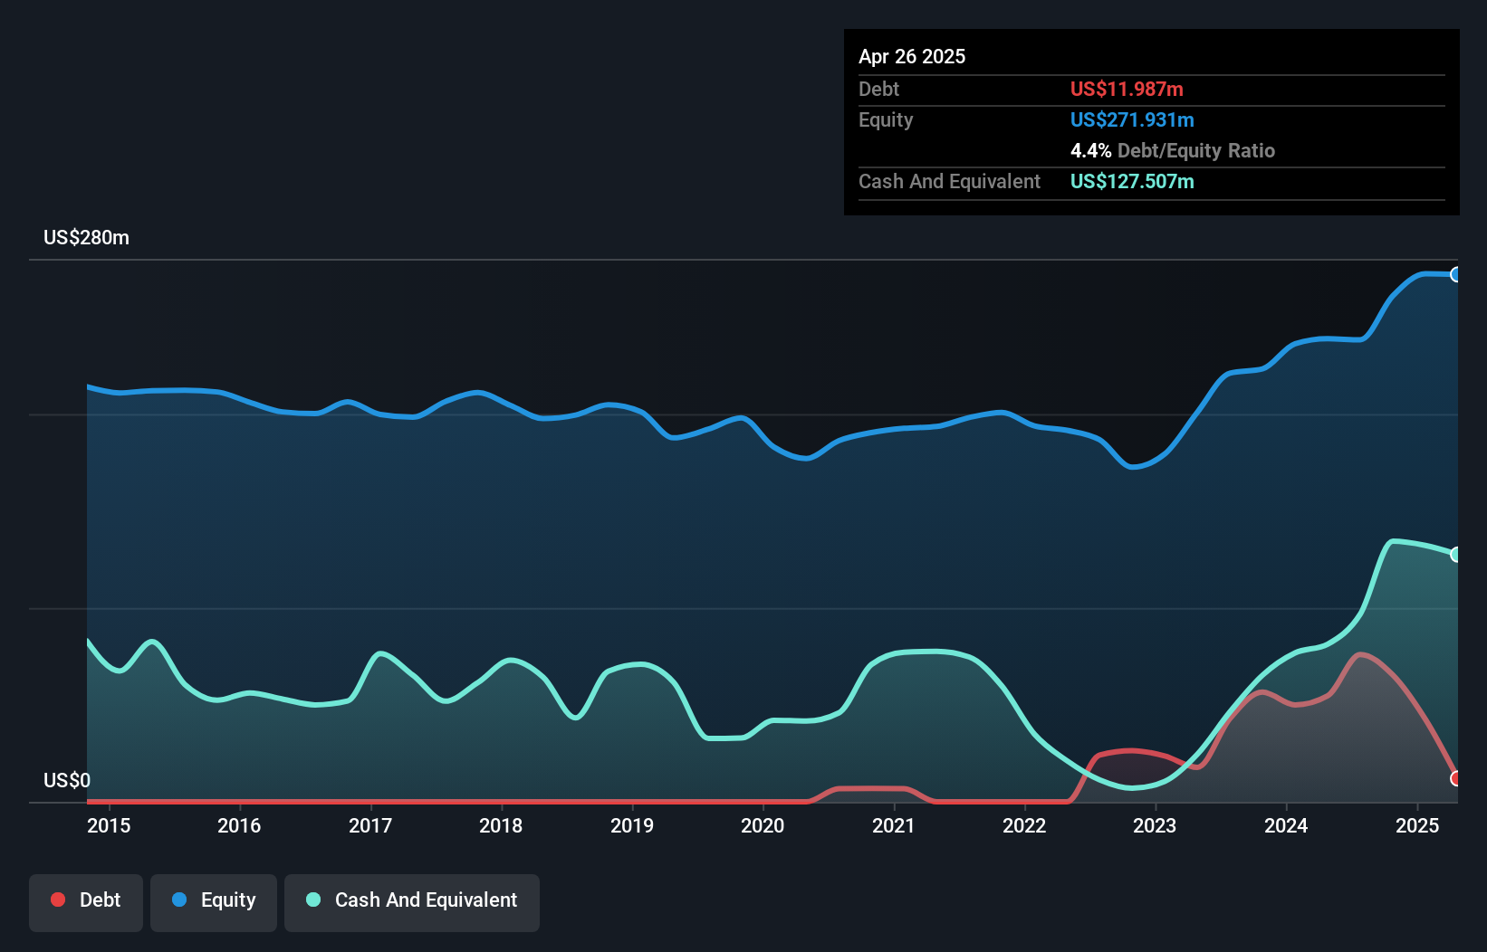Click the US$11.987m debt value in the tooltip

pos(1127,90)
